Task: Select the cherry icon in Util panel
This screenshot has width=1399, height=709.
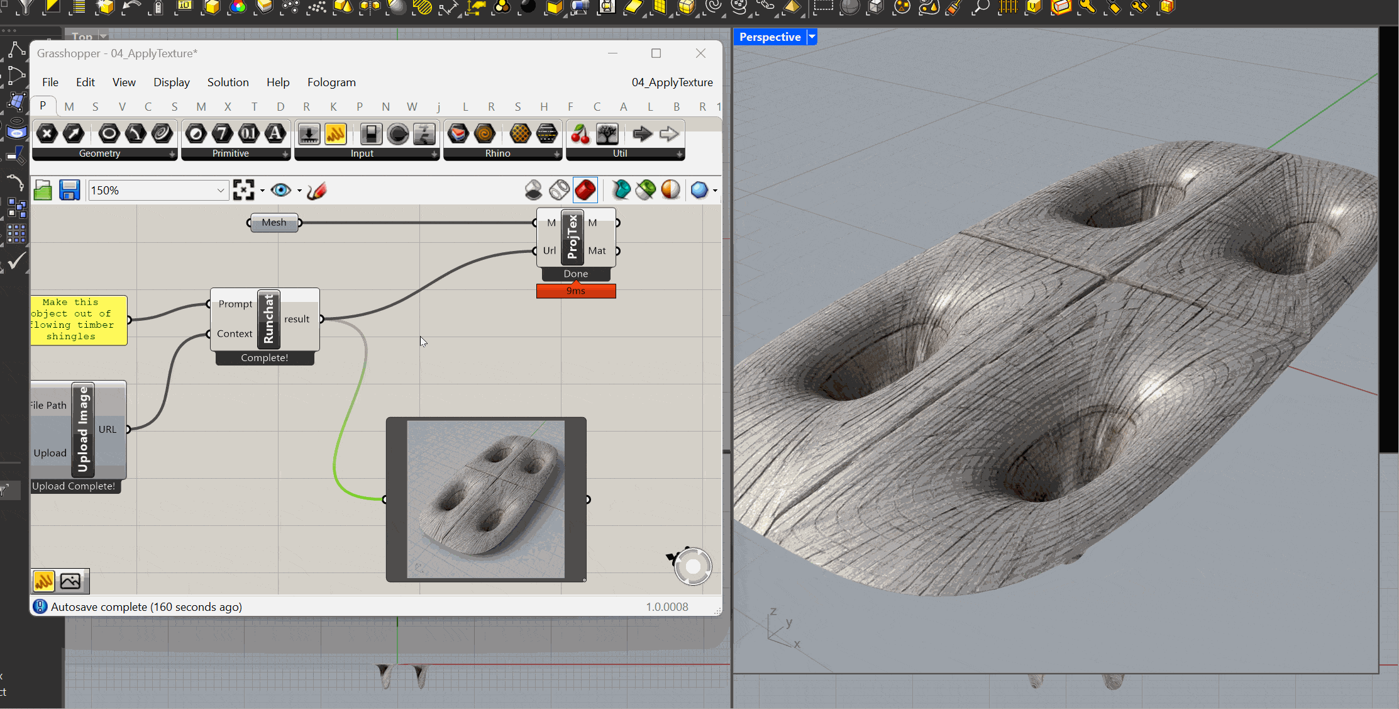Action: point(580,134)
